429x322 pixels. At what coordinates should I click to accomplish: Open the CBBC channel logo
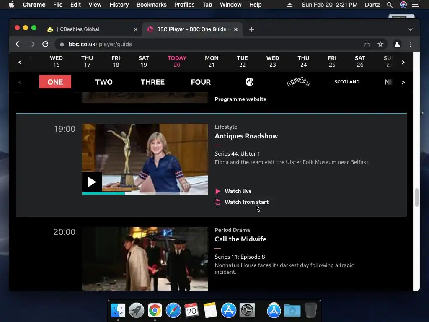point(249,82)
